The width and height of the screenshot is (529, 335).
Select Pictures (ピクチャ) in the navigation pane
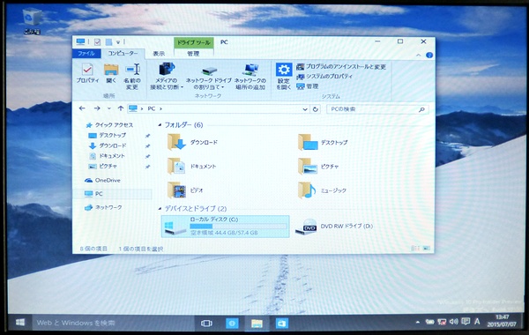coord(102,167)
